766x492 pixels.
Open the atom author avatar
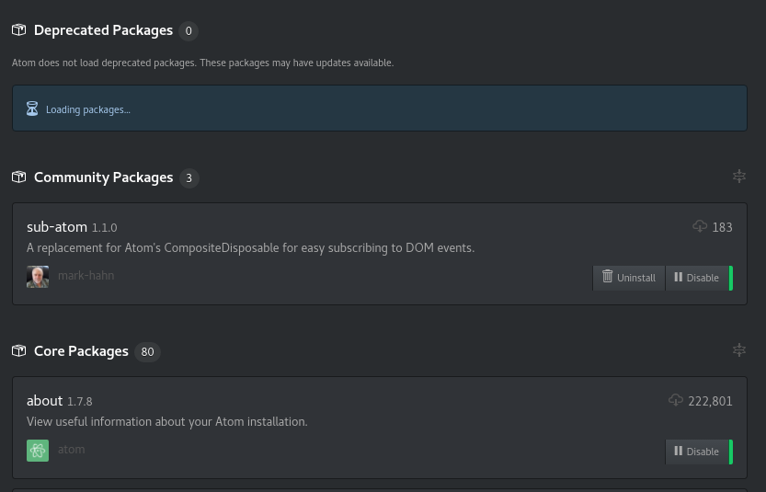[38, 451]
